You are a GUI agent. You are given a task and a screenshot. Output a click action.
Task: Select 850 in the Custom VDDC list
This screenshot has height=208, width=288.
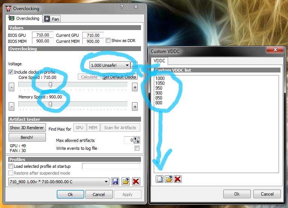point(159,98)
